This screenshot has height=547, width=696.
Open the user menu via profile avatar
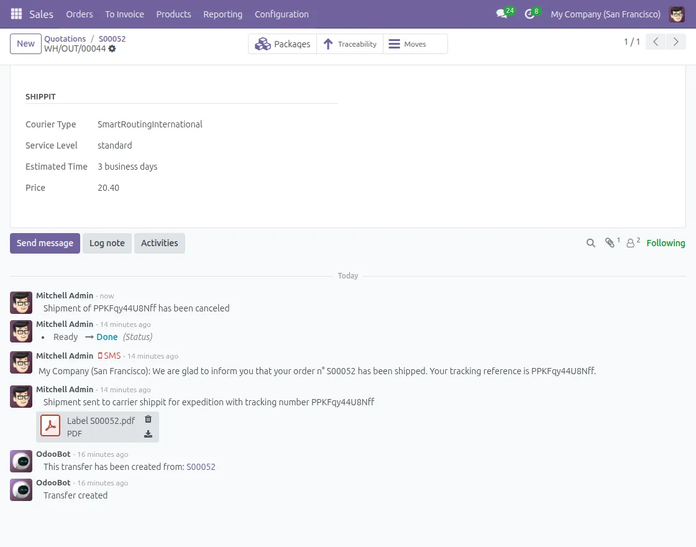pyautogui.click(x=676, y=14)
